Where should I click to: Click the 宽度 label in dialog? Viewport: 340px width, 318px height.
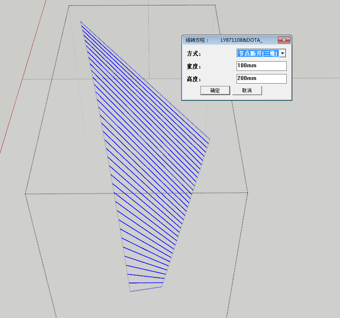(194, 66)
